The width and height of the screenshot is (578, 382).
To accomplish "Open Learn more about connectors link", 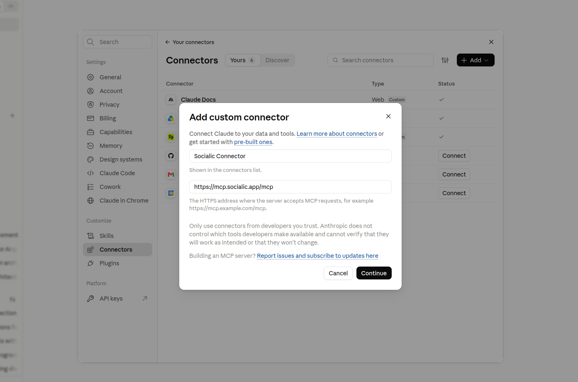I will click(337, 134).
